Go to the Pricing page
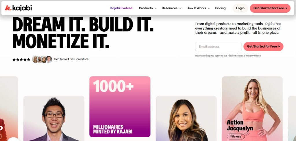Screen dimensions: 296x141 tap(220, 8)
